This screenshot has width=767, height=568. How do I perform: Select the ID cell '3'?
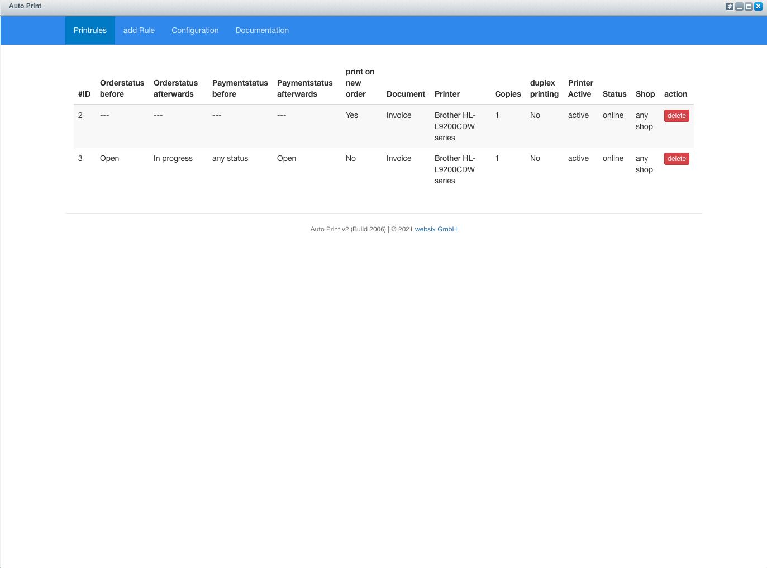[x=80, y=158]
